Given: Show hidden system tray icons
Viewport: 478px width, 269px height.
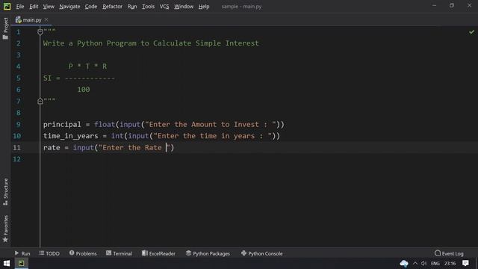Looking at the screenshot, I should (415, 264).
